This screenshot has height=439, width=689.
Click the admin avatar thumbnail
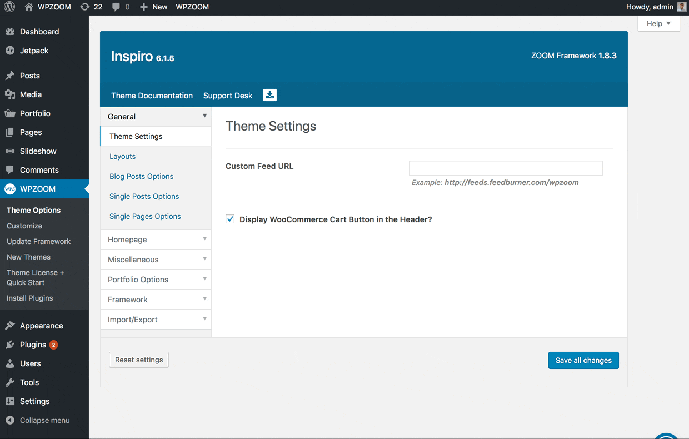pyautogui.click(x=682, y=7)
